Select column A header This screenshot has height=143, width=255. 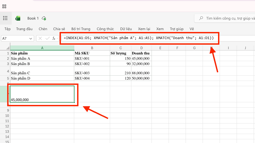[42, 48]
